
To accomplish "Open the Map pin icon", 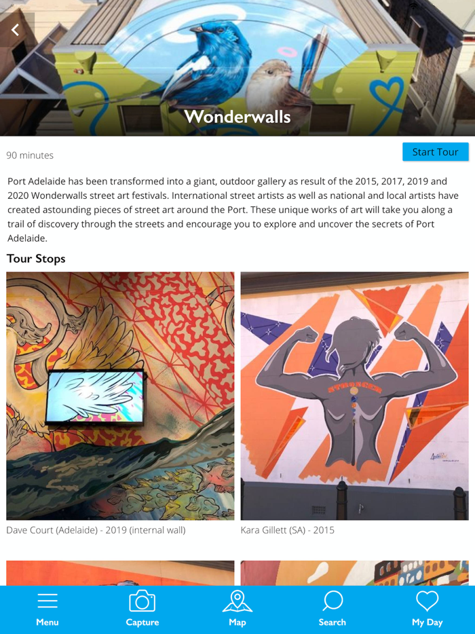I will [237, 601].
